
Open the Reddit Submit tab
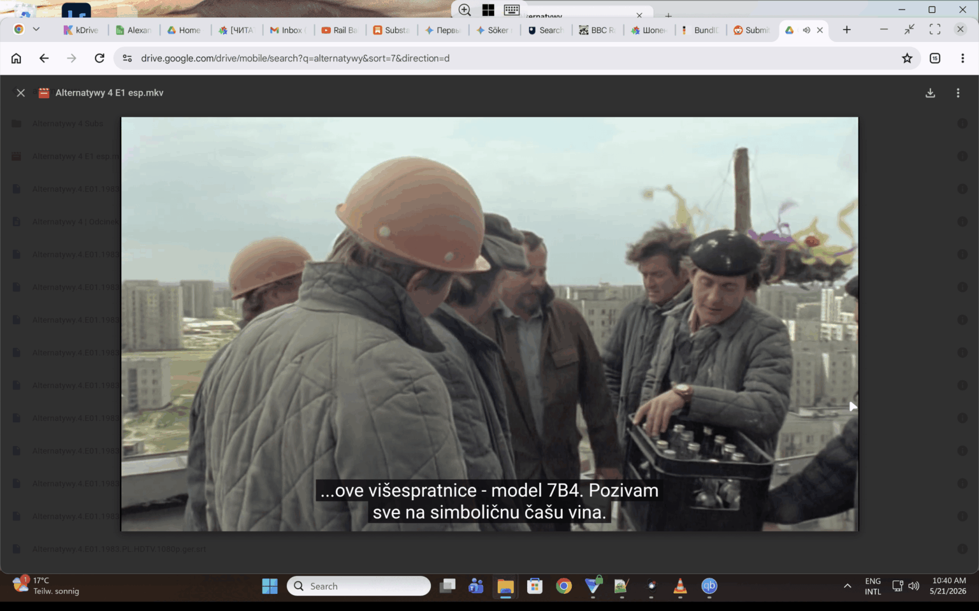[752, 30]
